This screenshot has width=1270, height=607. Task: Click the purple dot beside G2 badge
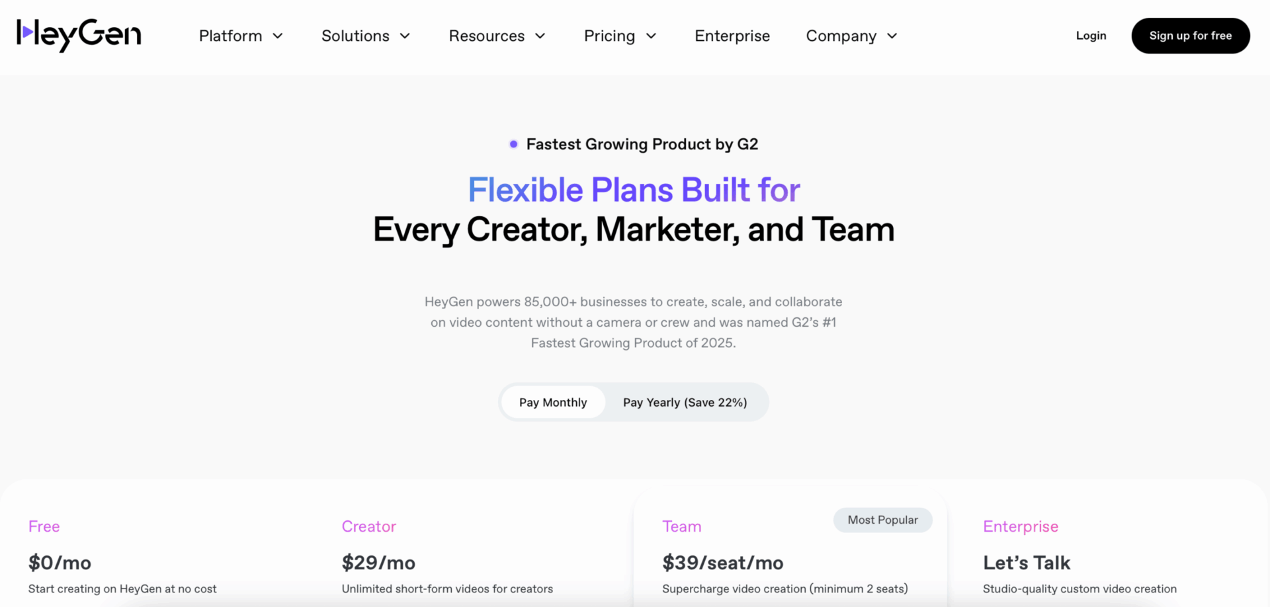(x=513, y=144)
